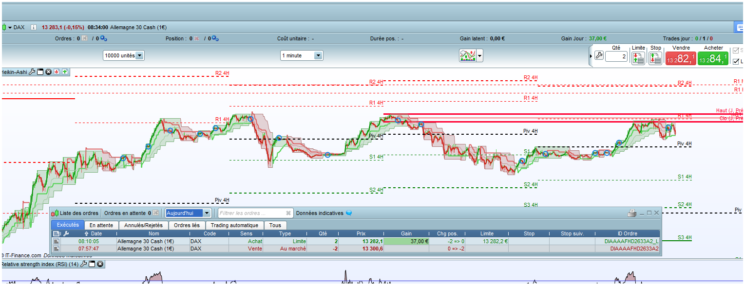
Task: Open trading panel wrench settings
Action: click(x=599, y=55)
